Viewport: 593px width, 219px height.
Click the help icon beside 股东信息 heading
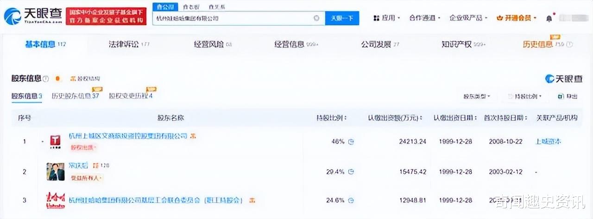[x=46, y=79]
